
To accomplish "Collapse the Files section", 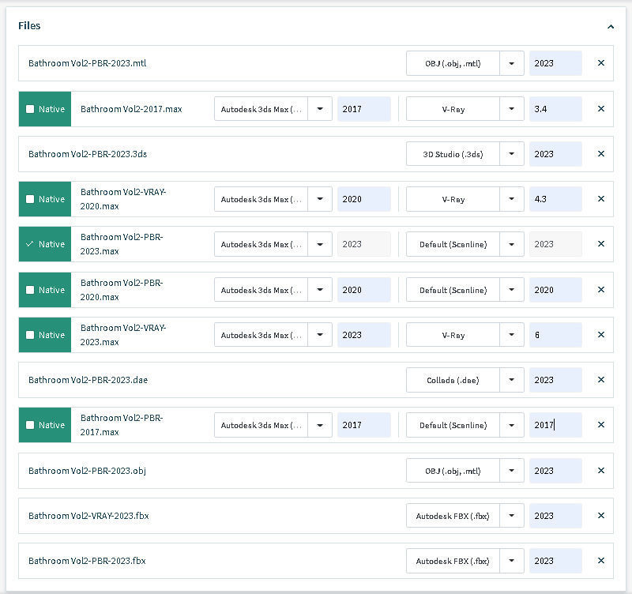I will pyautogui.click(x=610, y=26).
